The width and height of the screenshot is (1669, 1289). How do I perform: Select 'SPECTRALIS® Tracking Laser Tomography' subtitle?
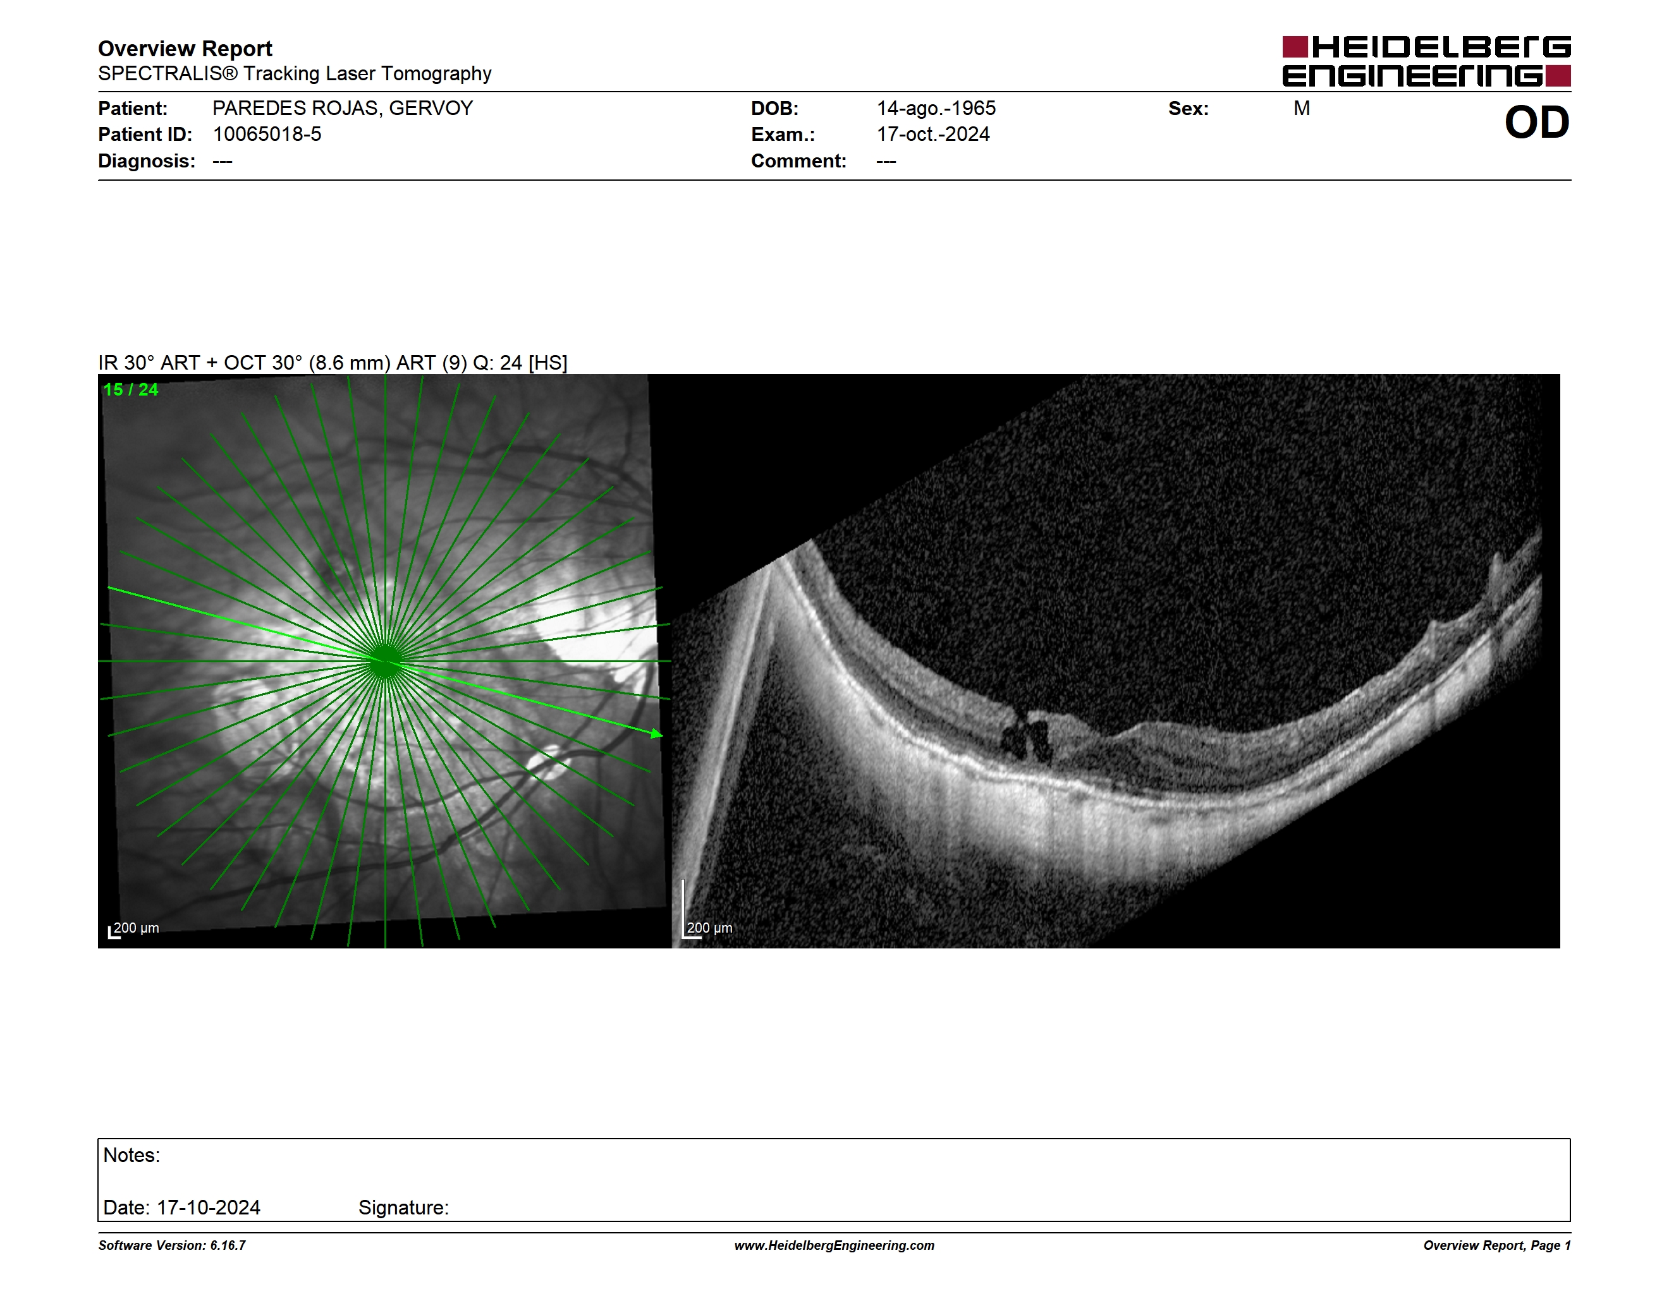point(294,74)
